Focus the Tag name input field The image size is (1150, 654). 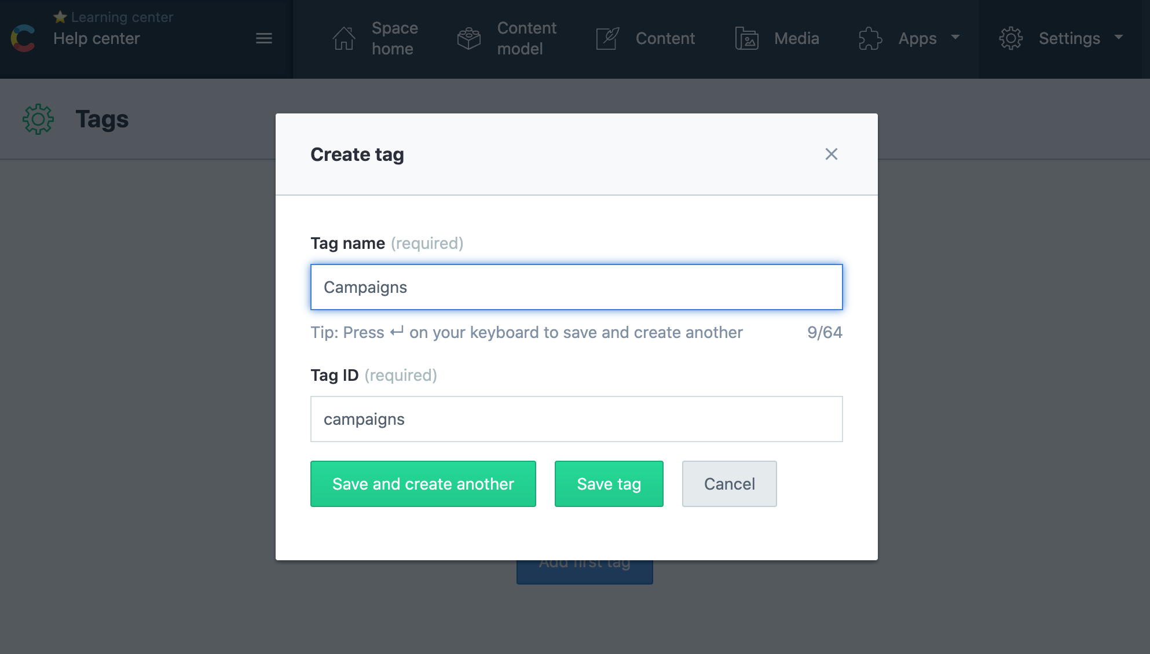pos(576,287)
